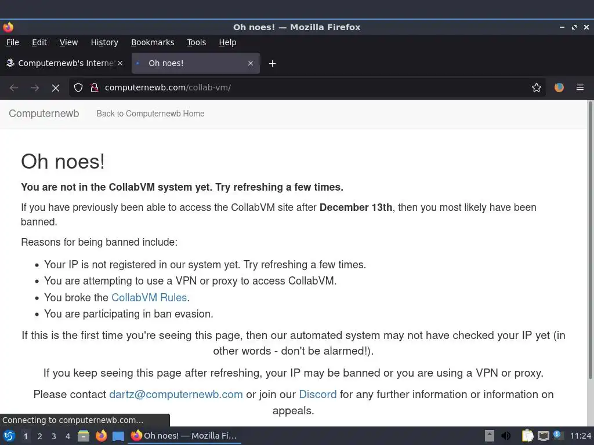
Task: Open the CollabVM Rules link
Action: (149, 297)
